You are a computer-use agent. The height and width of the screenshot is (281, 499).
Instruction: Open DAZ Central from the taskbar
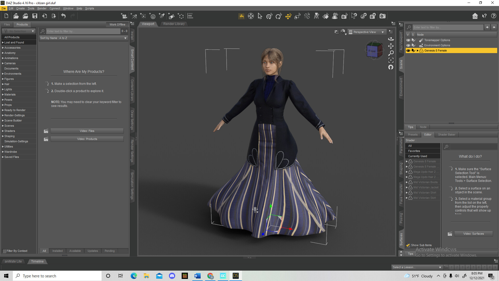tap(223, 276)
